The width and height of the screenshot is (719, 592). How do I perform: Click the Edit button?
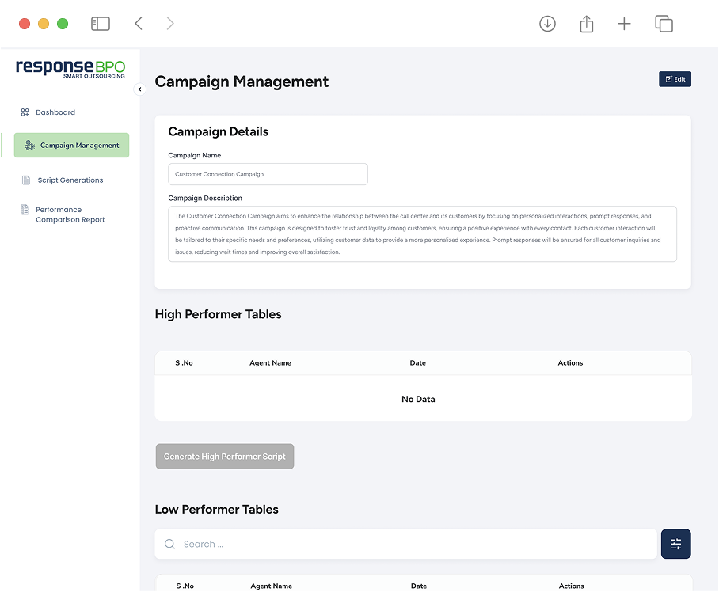[x=675, y=79]
